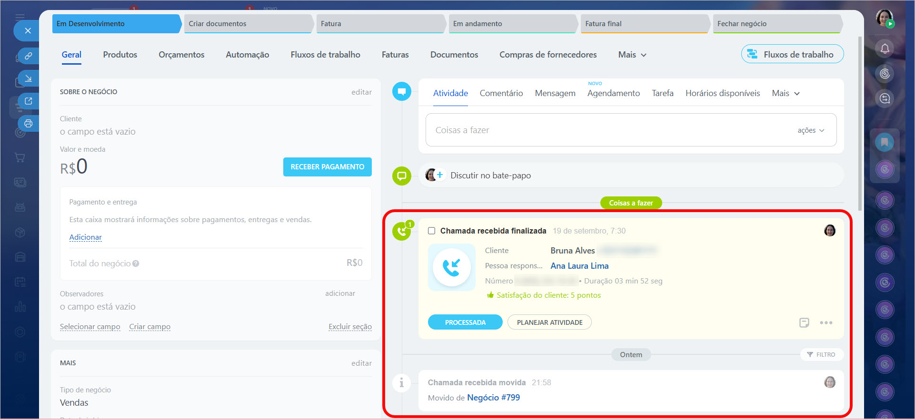Open the notifications bell icon

pyautogui.click(x=885, y=49)
